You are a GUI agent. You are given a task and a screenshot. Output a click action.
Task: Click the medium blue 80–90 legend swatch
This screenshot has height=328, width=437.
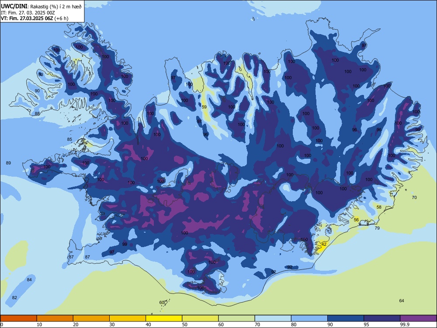point(309,318)
